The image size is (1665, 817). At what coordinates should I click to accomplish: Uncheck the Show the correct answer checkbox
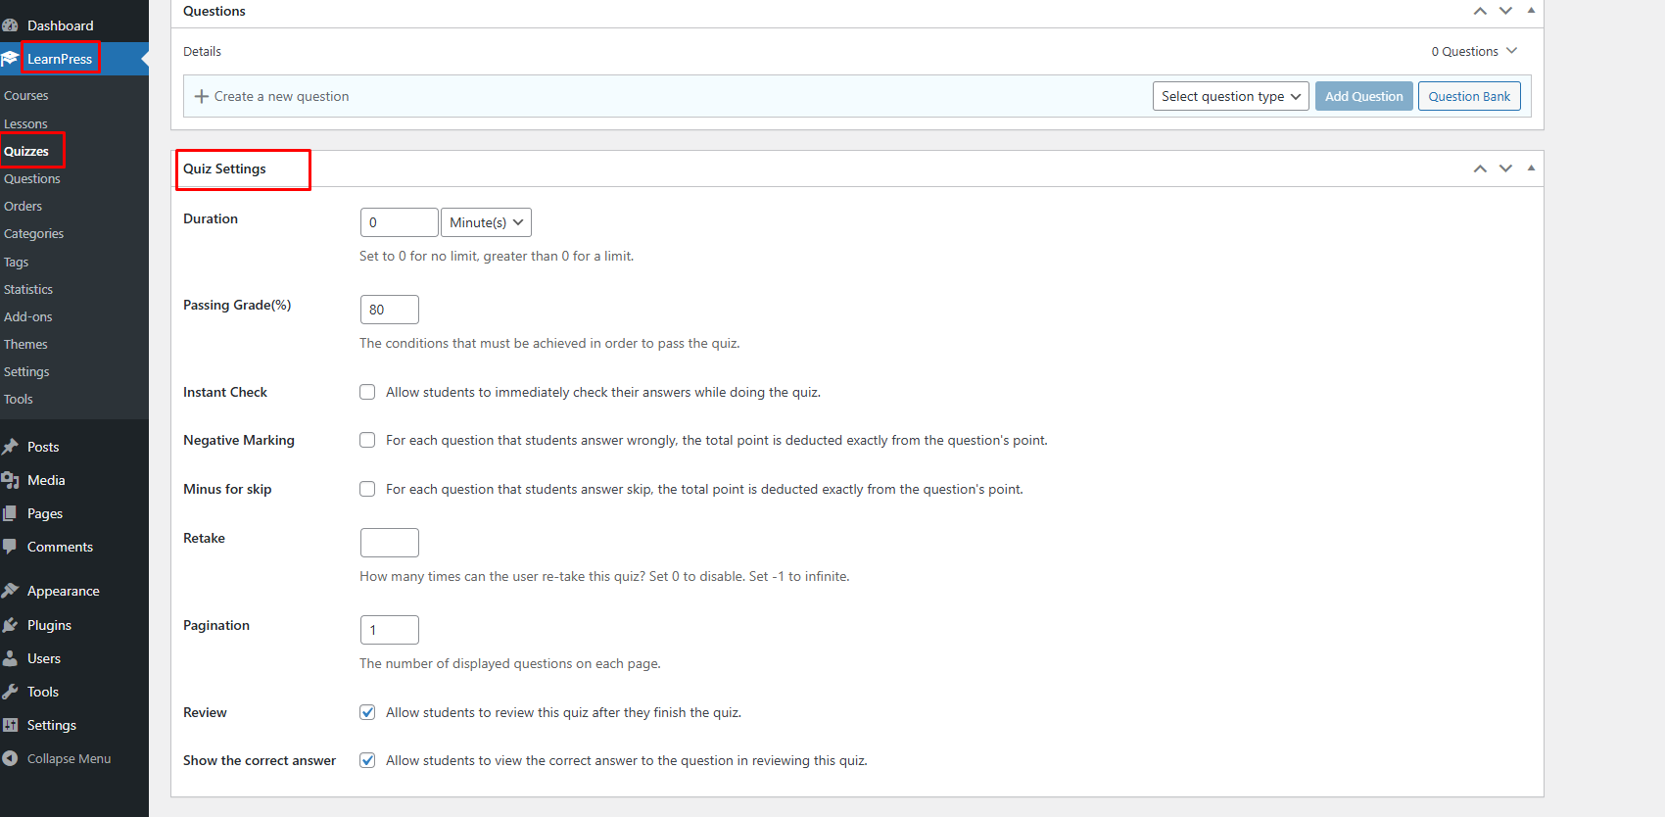[x=367, y=760]
